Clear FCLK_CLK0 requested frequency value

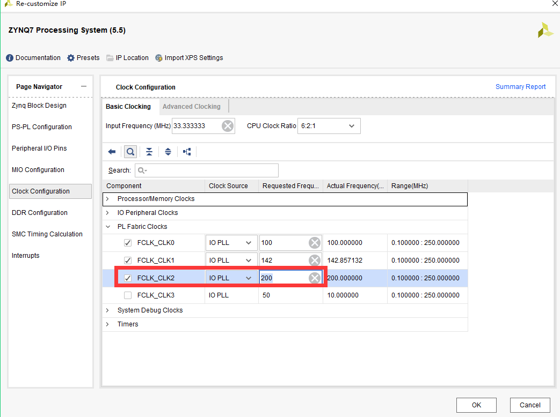click(x=314, y=243)
